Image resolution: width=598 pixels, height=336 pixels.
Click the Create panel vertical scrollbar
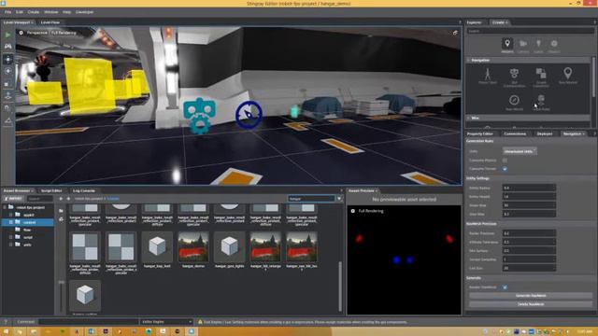593,77
